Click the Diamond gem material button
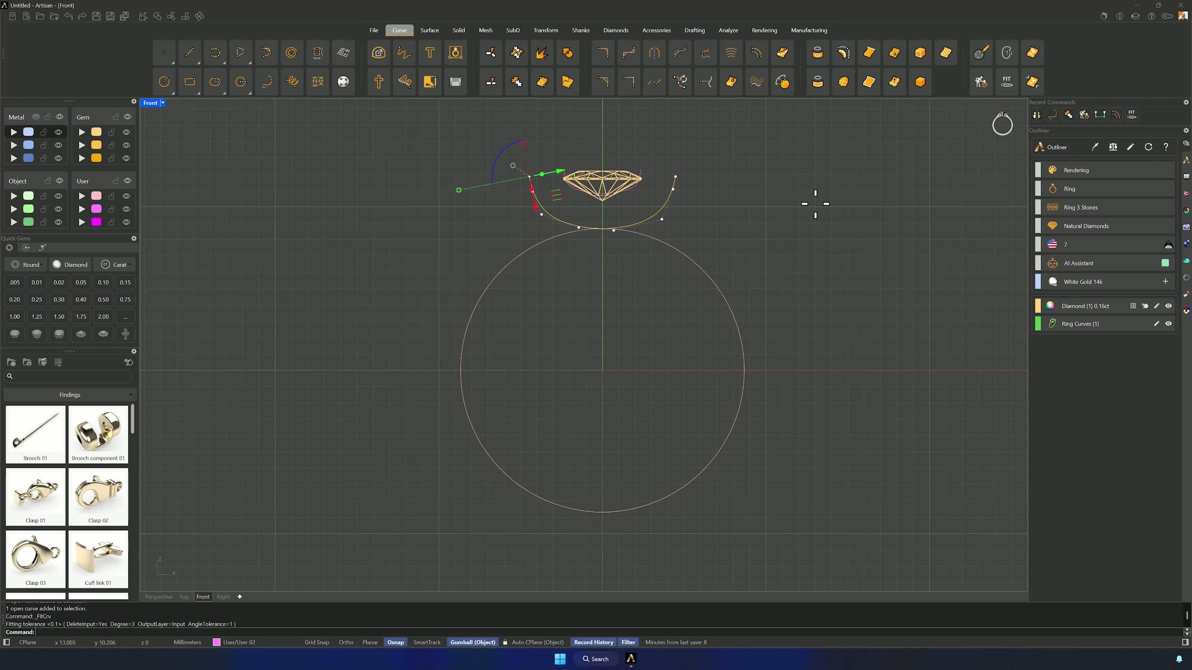Viewport: 1192px width, 670px height. (x=71, y=264)
